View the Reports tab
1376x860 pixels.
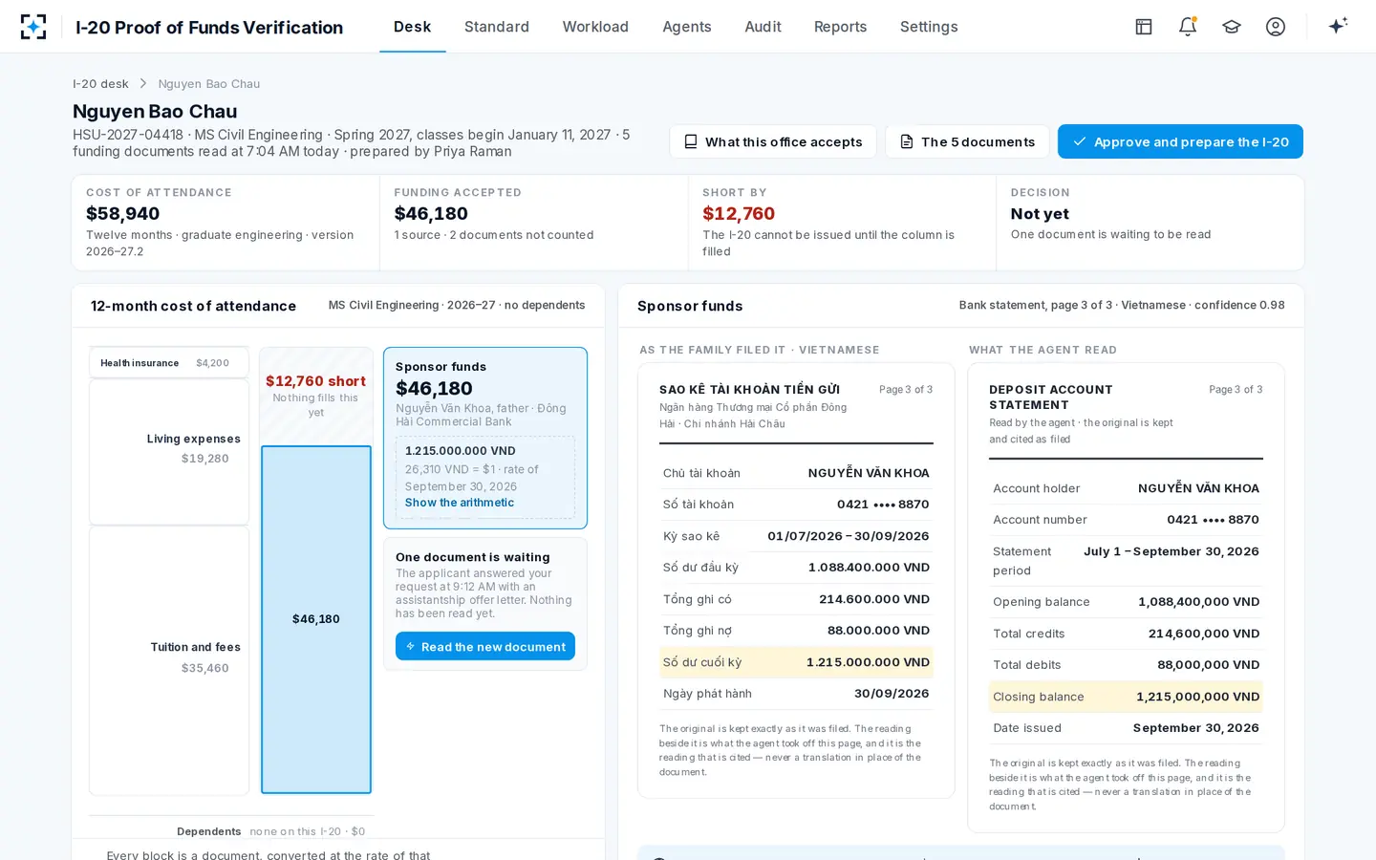pos(841,27)
